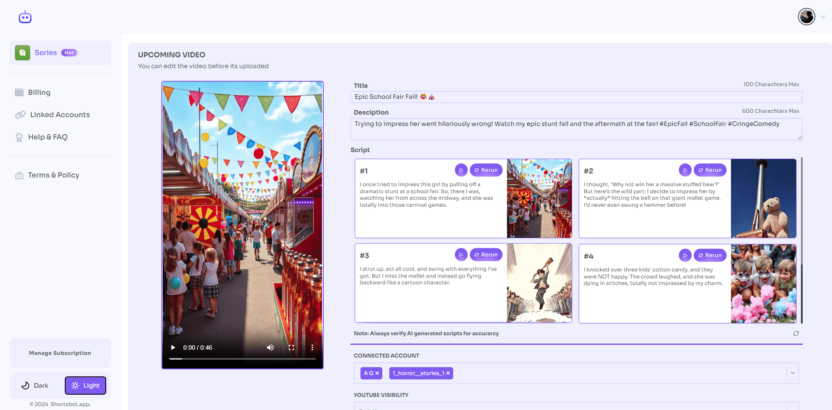Switch to Dark theme
This screenshot has height=410, width=832.
[35, 386]
